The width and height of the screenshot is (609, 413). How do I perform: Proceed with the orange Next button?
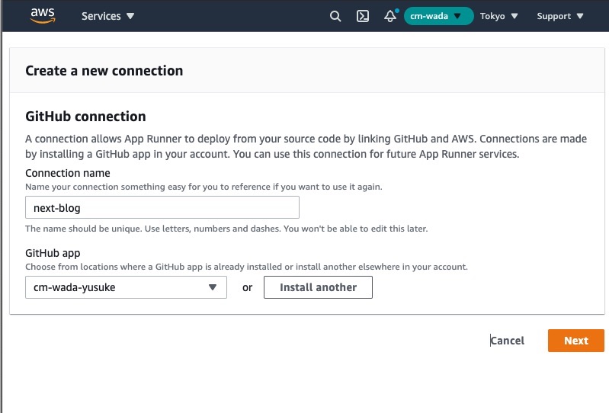[576, 341]
